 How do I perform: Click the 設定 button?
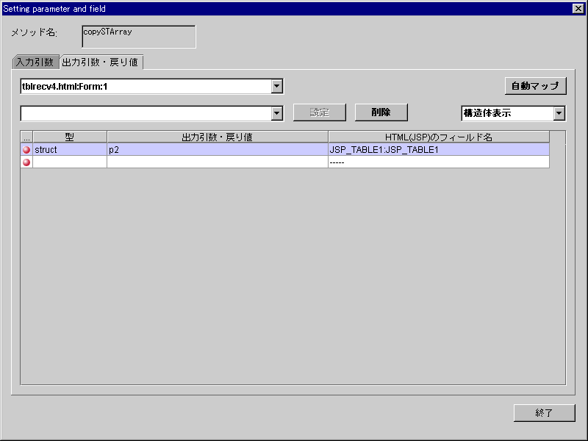tap(319, 112)
